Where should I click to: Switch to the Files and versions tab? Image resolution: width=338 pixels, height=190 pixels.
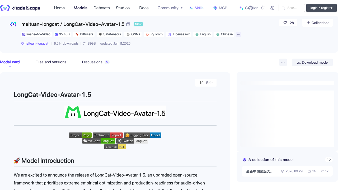(51, 62)
